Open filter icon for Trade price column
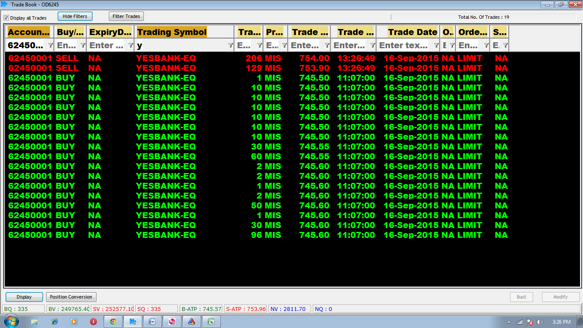 point(327,45)
